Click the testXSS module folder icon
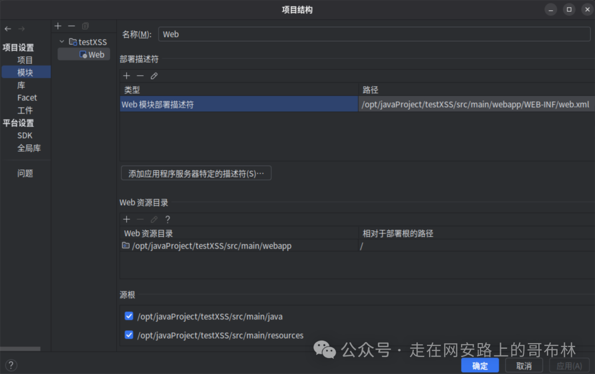595x374 pixels. tap(73, 42)
